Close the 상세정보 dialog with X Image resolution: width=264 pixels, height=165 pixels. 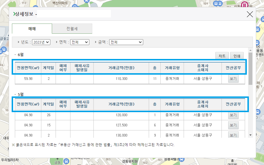[250, 14]
